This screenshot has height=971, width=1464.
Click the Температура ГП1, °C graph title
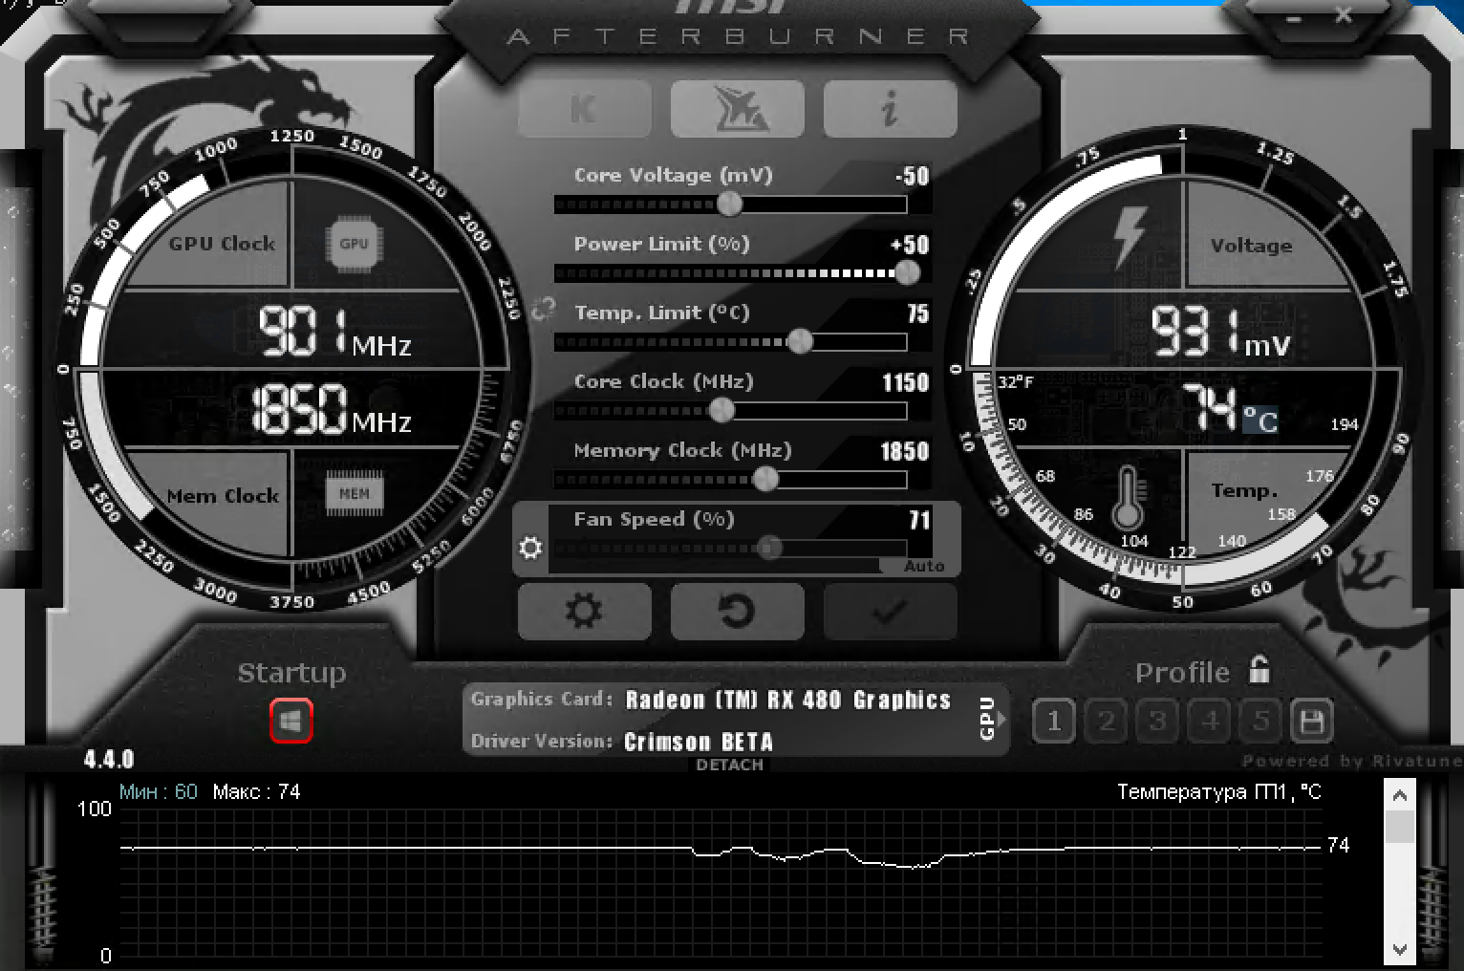1219,792
